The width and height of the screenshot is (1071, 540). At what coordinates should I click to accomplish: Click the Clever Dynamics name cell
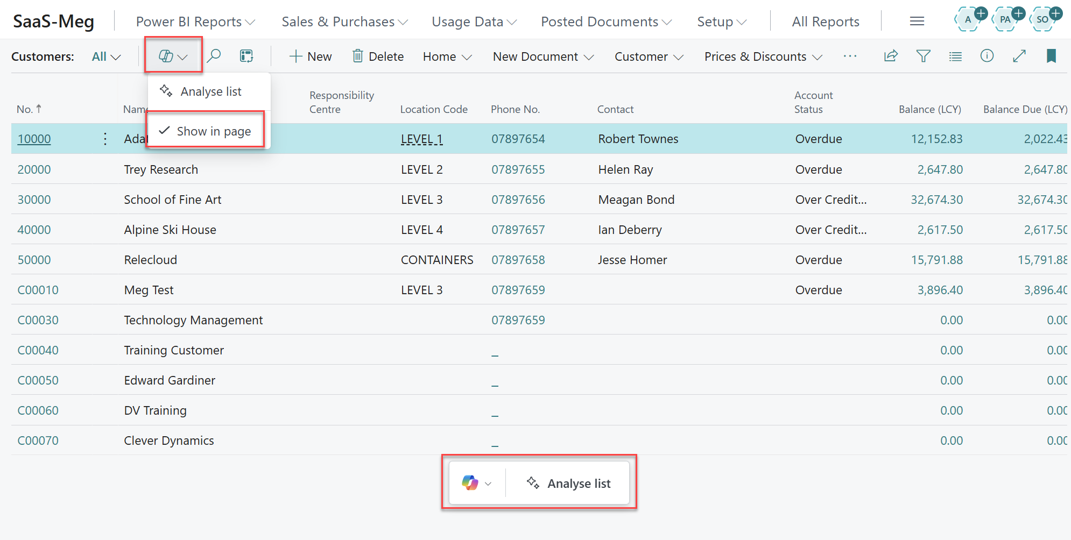tap(169, 440)
